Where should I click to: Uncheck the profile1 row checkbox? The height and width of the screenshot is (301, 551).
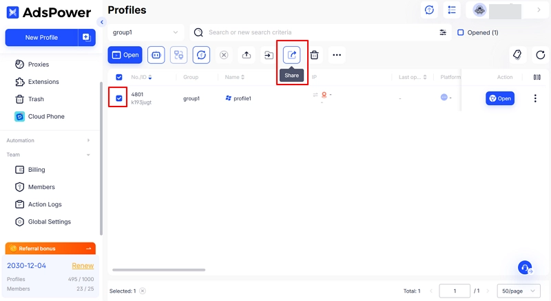coord(119,98)
